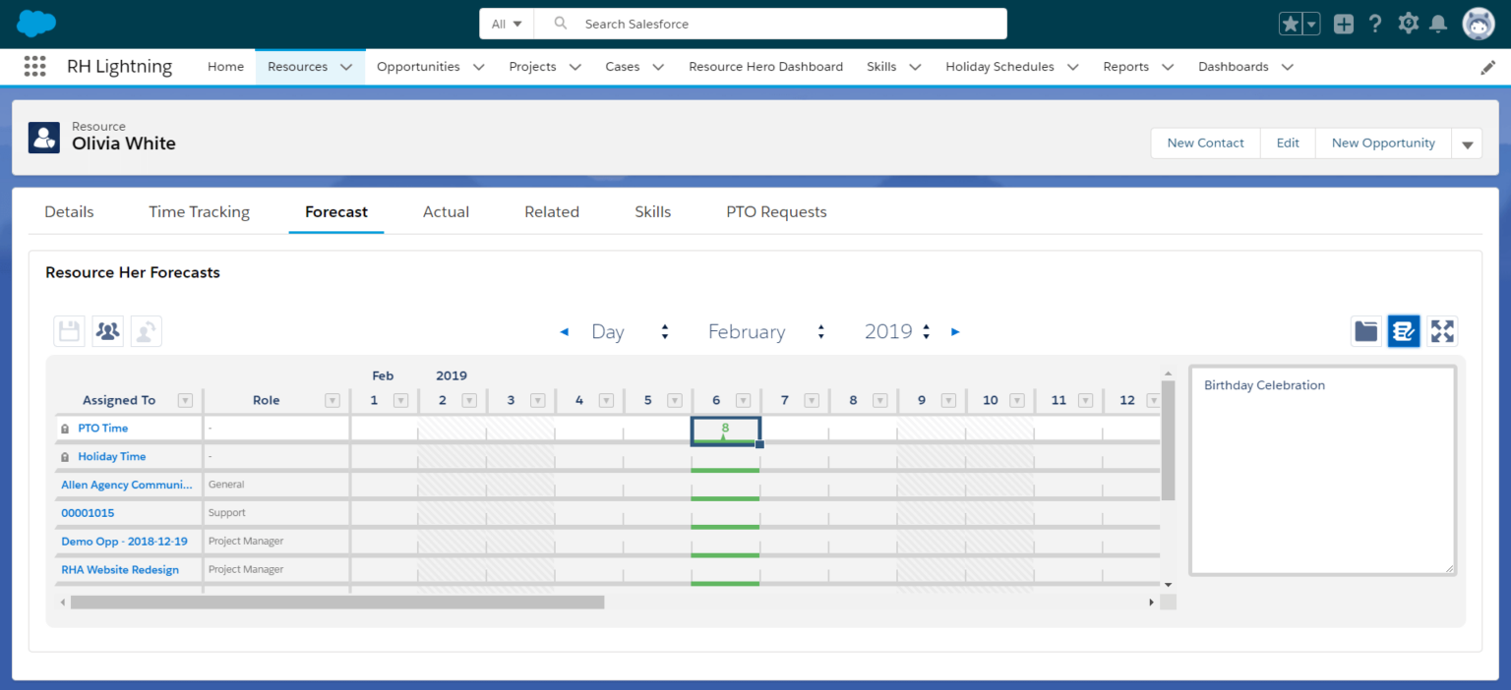Open the team view people icon

107,331
